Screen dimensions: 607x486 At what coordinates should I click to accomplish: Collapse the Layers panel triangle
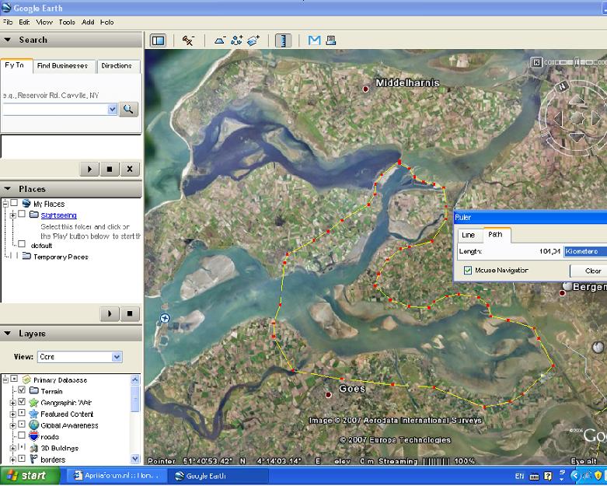coord(7,333)
